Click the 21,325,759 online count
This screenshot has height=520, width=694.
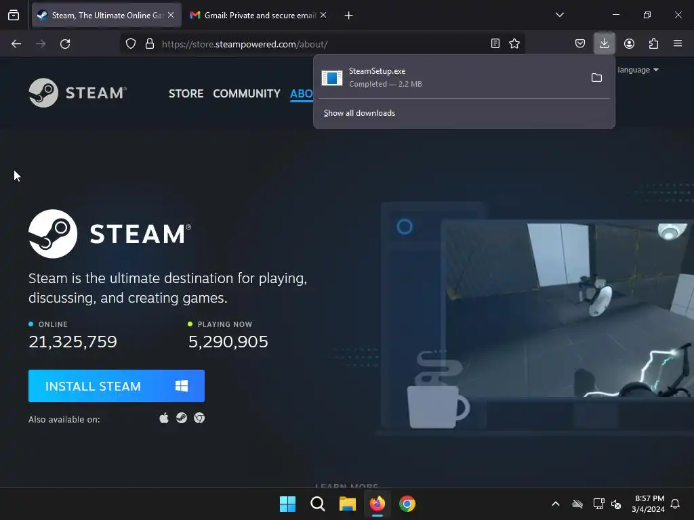pyautogui.click(x=73, y=341)
